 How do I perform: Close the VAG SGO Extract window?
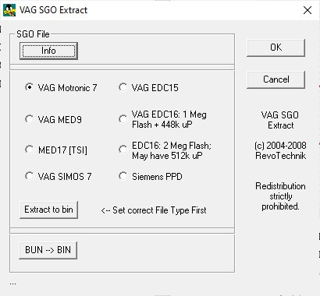coord(308,10)
